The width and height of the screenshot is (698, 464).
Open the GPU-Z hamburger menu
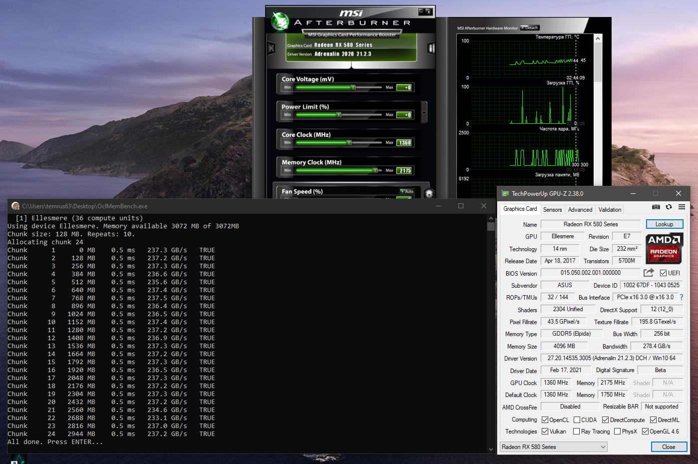point(682,207)
